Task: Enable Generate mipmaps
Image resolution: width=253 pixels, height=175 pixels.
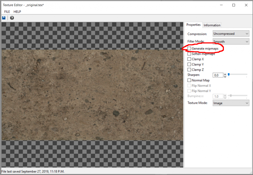Action: coord(189,48)
